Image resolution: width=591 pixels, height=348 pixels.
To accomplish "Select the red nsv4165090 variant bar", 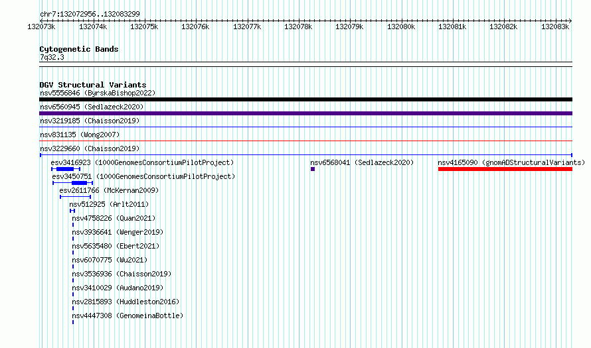I will (505, 169).
